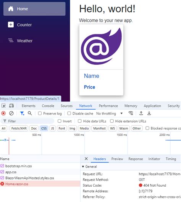Select BlazorWasmApiHosted.styles.css request
Viewport: 181px width, 202px height.
(x=40, y=178)
